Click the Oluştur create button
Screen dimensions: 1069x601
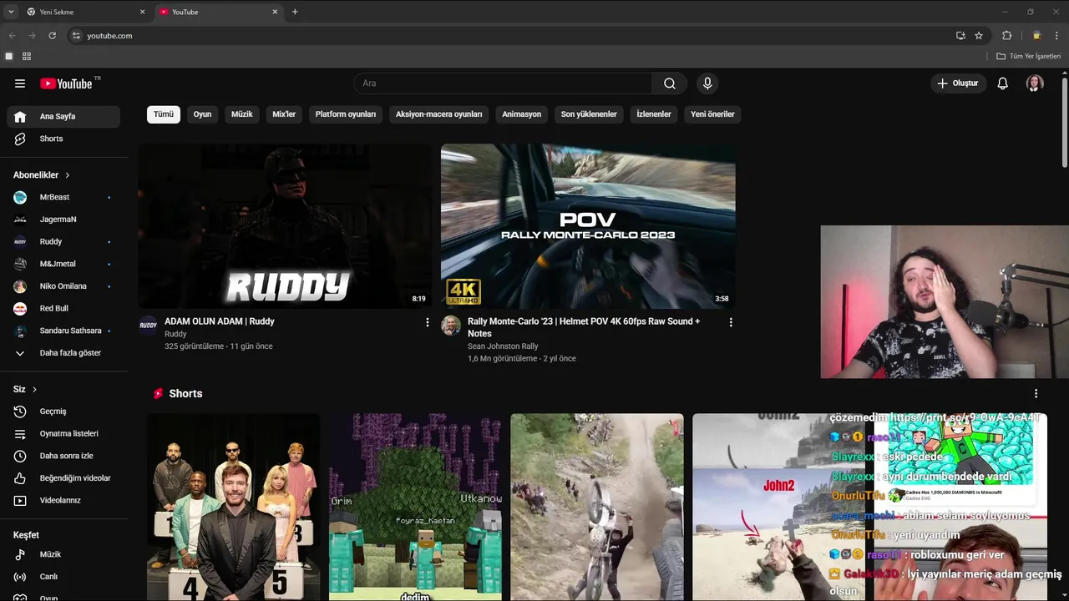point(959,83)
